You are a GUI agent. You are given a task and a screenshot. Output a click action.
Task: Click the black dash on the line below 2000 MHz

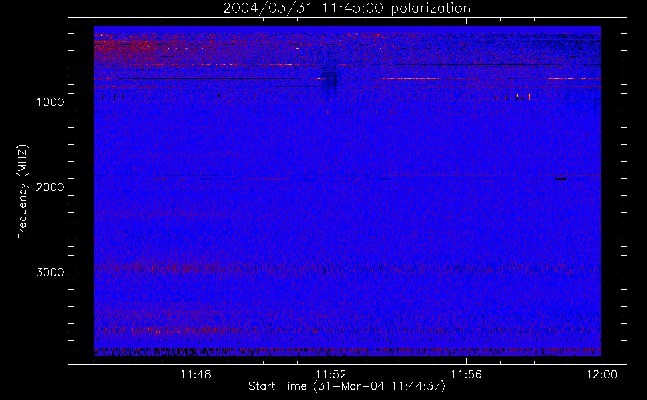coord(561,179)
